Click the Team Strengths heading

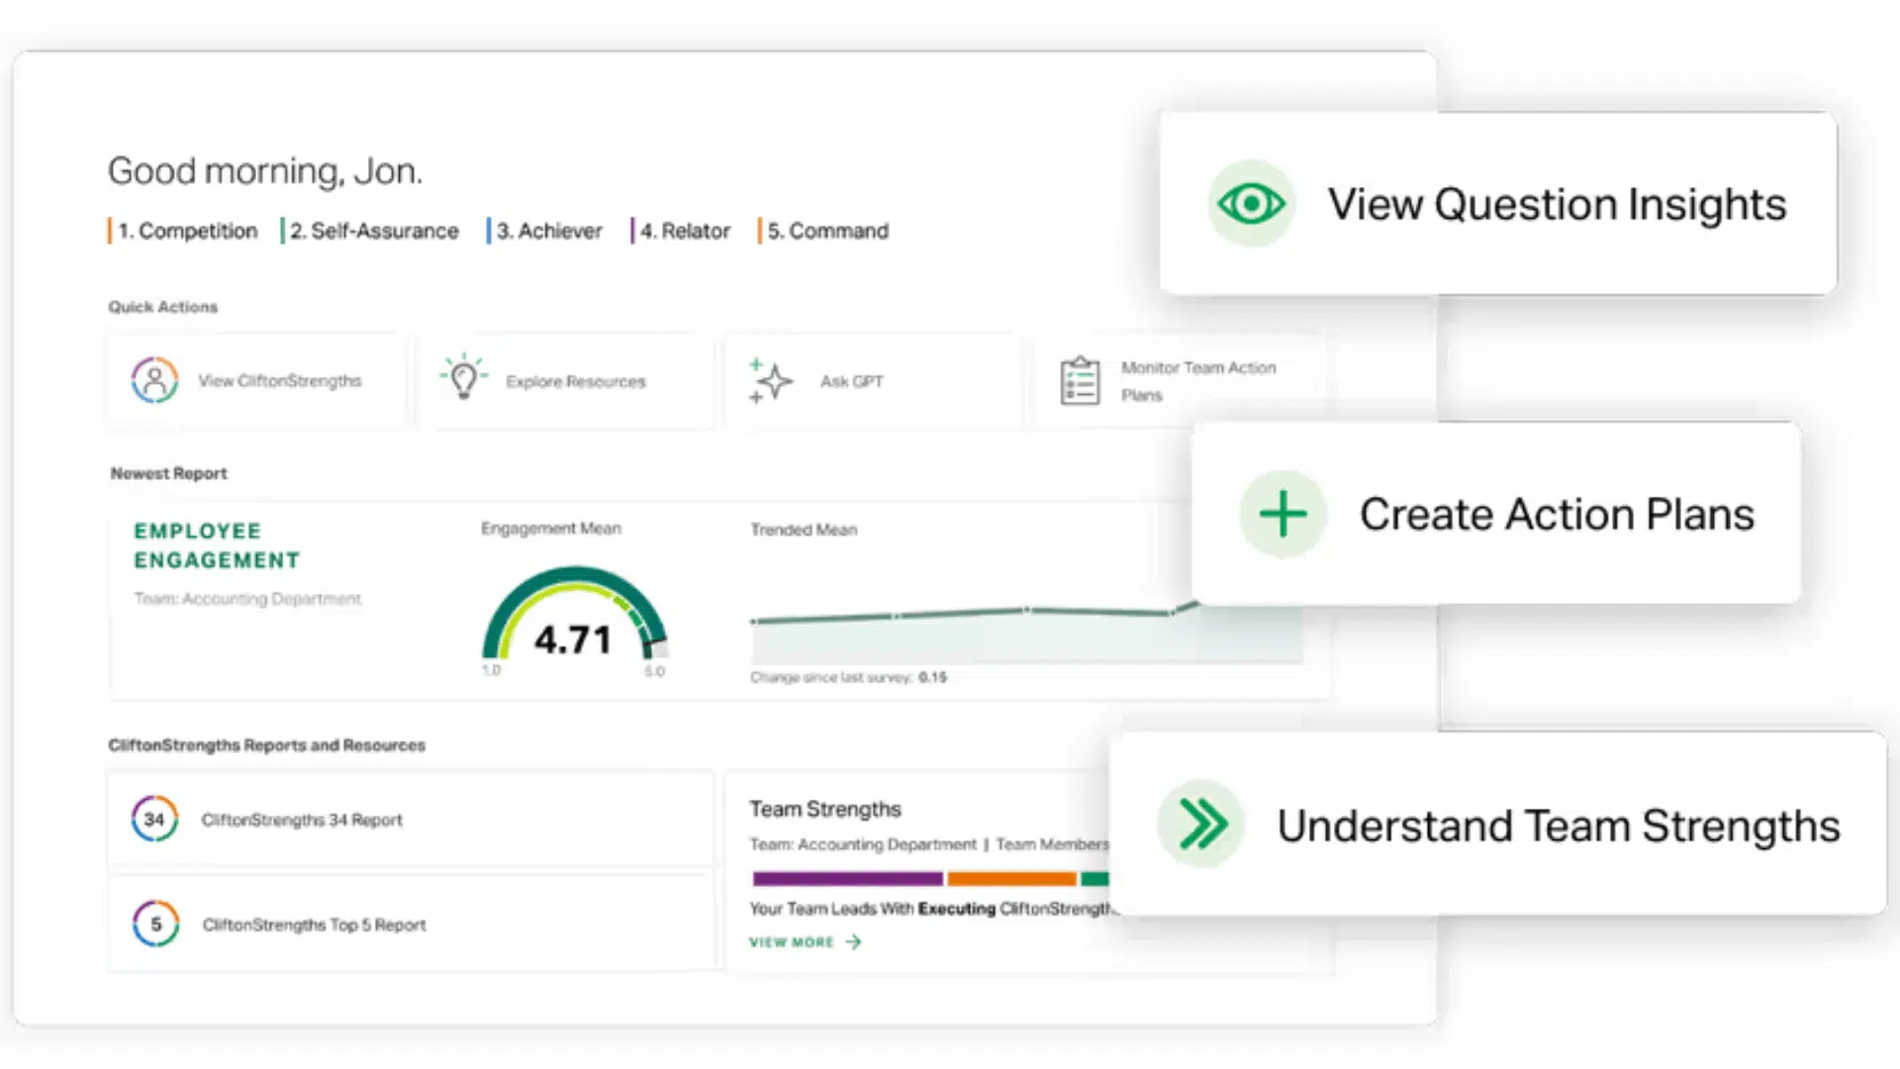pyautogui.click(x=825, y=809)
